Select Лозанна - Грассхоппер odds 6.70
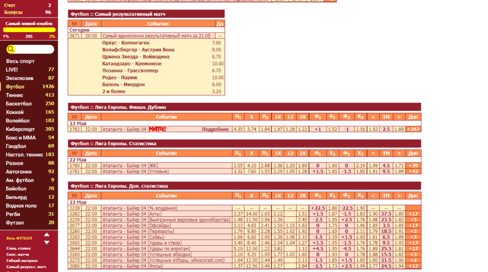Viewport: 488px width, 272px height. tap(216, 71)
